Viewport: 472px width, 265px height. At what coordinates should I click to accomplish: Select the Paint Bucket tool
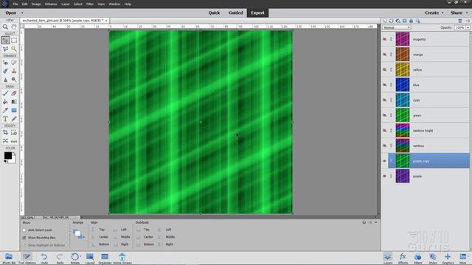click(5, 102)
